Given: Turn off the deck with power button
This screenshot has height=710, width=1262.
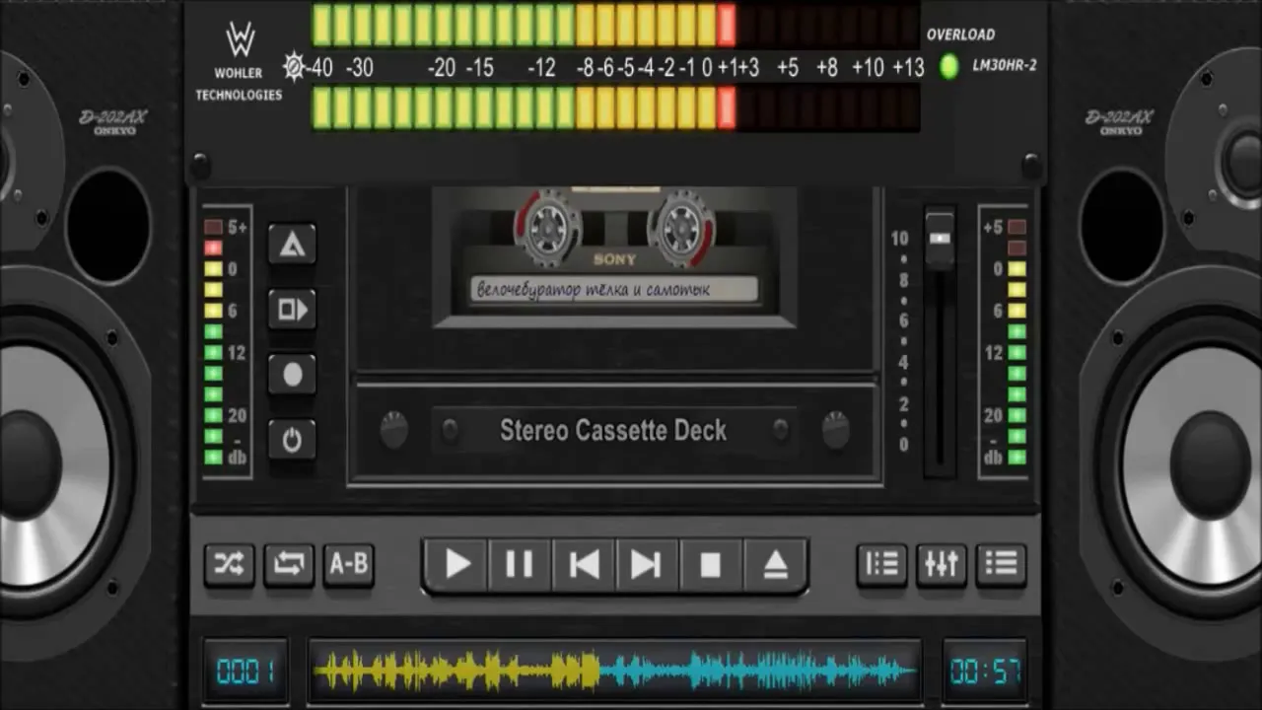Looking at the screenshot, I should (x=292, y=440).
